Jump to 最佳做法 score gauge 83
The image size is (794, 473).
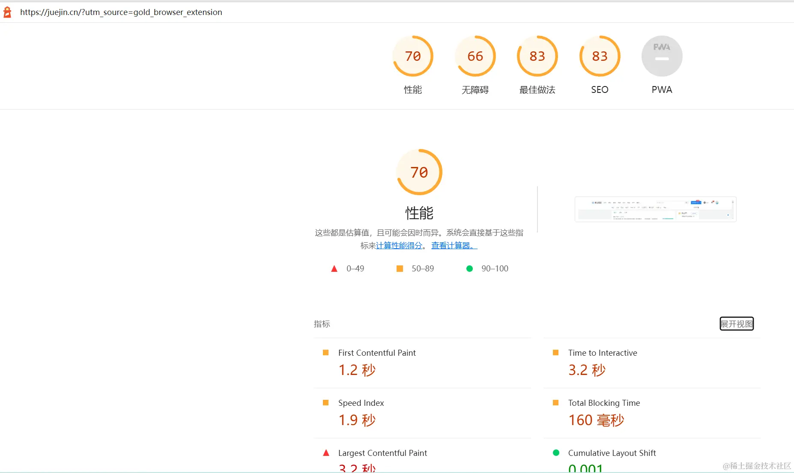tap(537, 56)
